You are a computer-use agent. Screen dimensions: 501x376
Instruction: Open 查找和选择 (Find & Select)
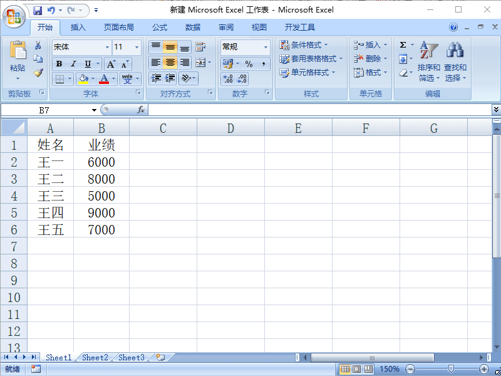[454, 63]
